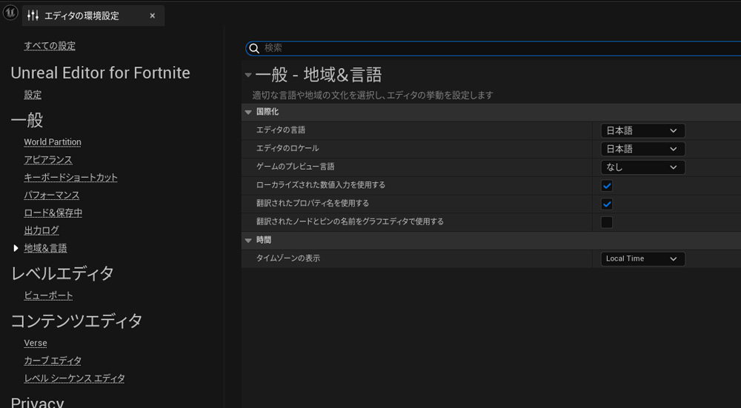The width and height of the screenshot is (741, 408).
Task: Open キーボードショートカット settings
Action: (x=71, y=178)
